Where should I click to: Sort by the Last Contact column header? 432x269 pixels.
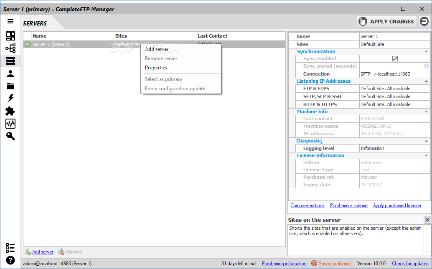click(241, 36)
